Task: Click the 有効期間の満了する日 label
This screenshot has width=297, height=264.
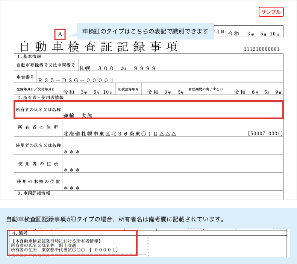Action: [x=206, y=90]
